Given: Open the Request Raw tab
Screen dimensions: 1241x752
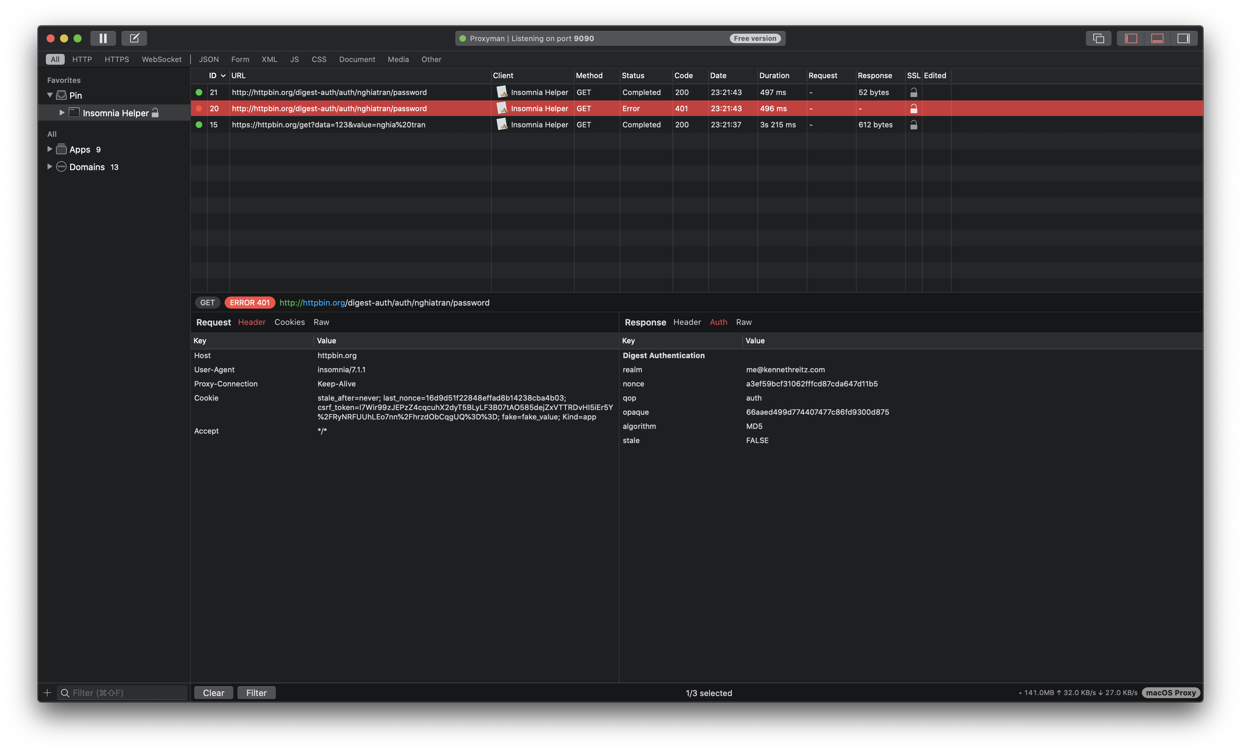Looking at the screenshot, I should (x=321, y=322).
